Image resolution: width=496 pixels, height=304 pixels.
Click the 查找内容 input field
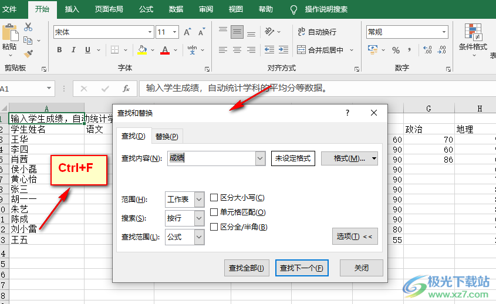click(x=212, y=158)
